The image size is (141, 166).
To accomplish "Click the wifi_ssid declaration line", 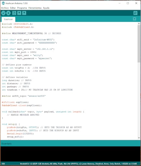I will [28, 40].
